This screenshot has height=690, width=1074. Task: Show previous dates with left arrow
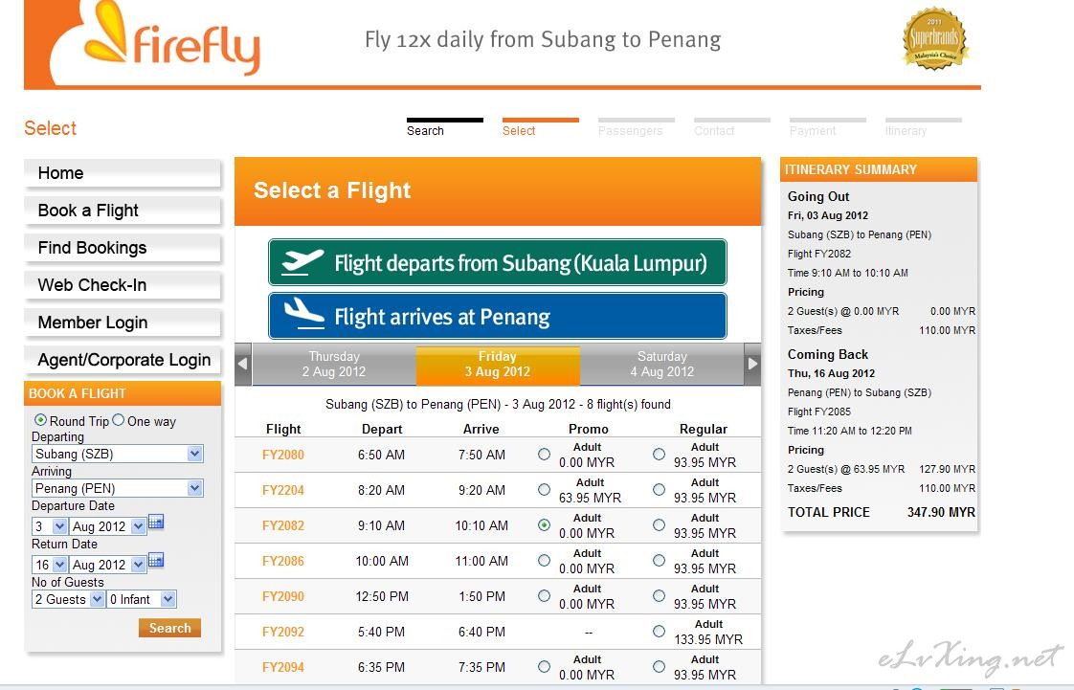point(242,365)
